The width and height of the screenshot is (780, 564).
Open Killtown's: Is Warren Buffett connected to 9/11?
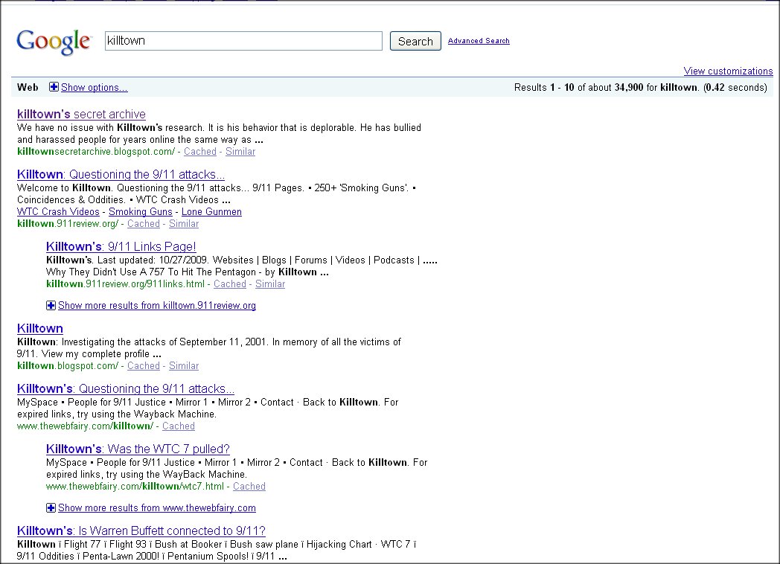(141, 531)
